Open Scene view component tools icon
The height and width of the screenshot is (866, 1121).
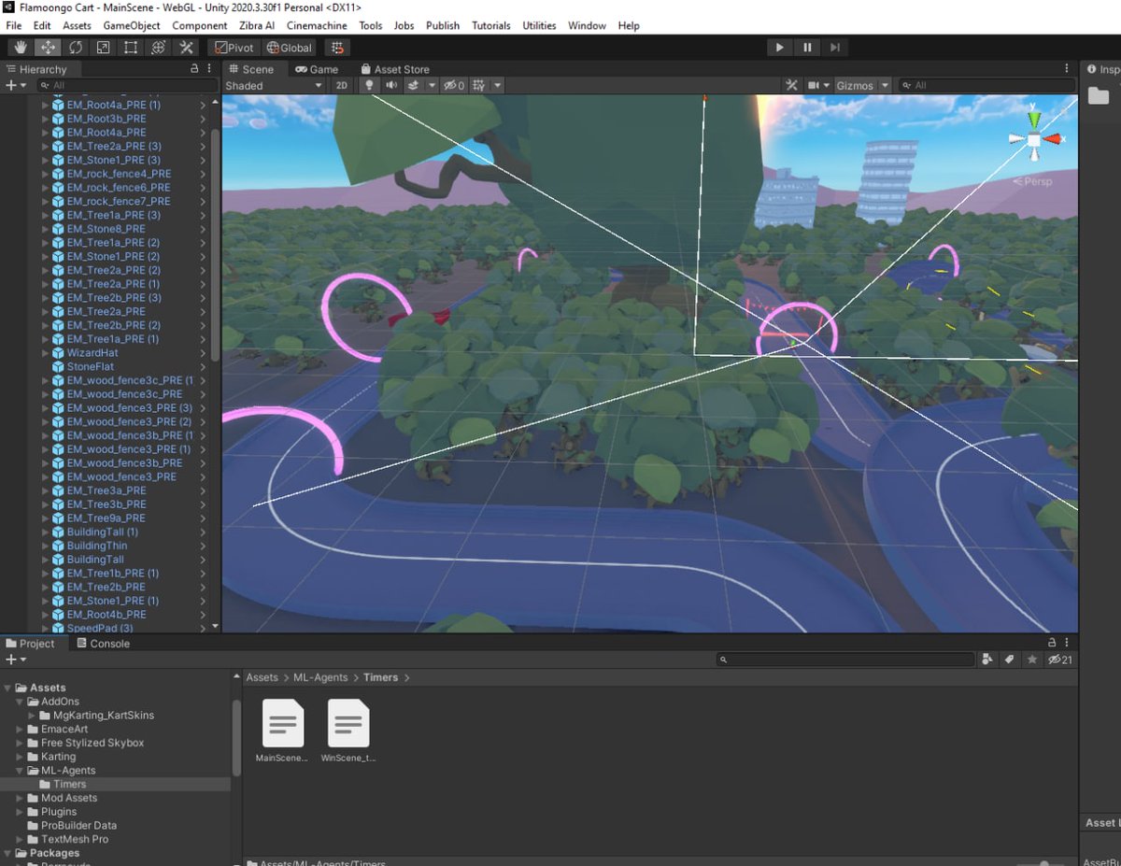(792, 85)
